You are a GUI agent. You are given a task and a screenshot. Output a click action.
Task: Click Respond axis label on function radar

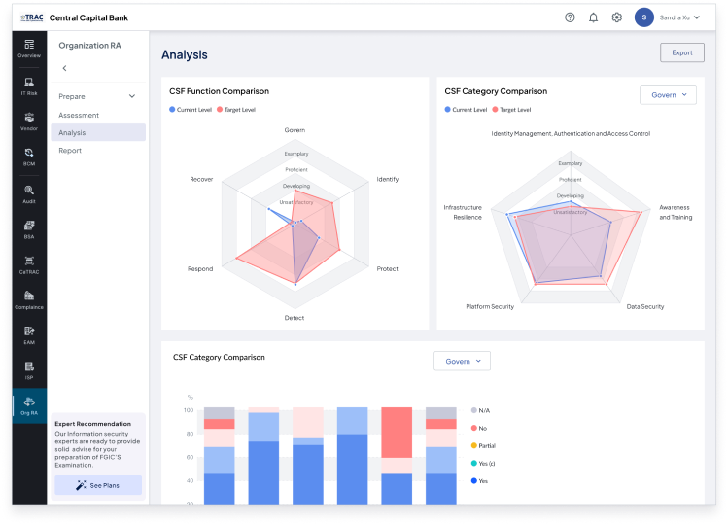coord(200,268)
